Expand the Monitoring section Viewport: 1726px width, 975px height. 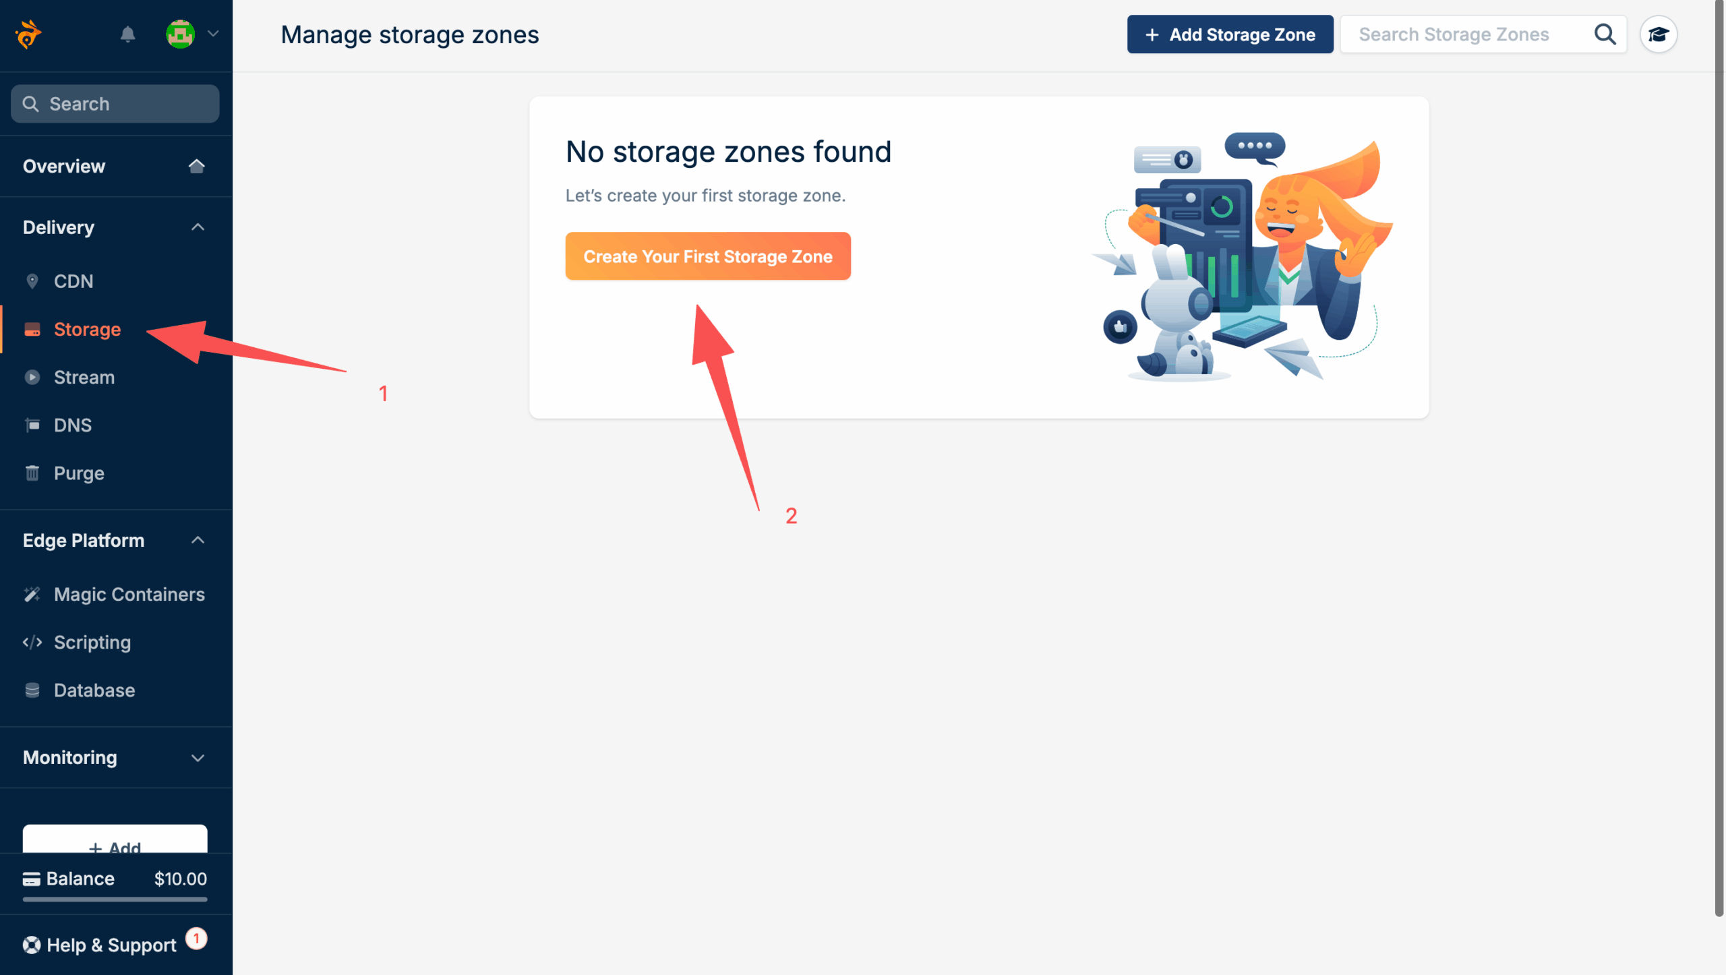coord(198,758)
